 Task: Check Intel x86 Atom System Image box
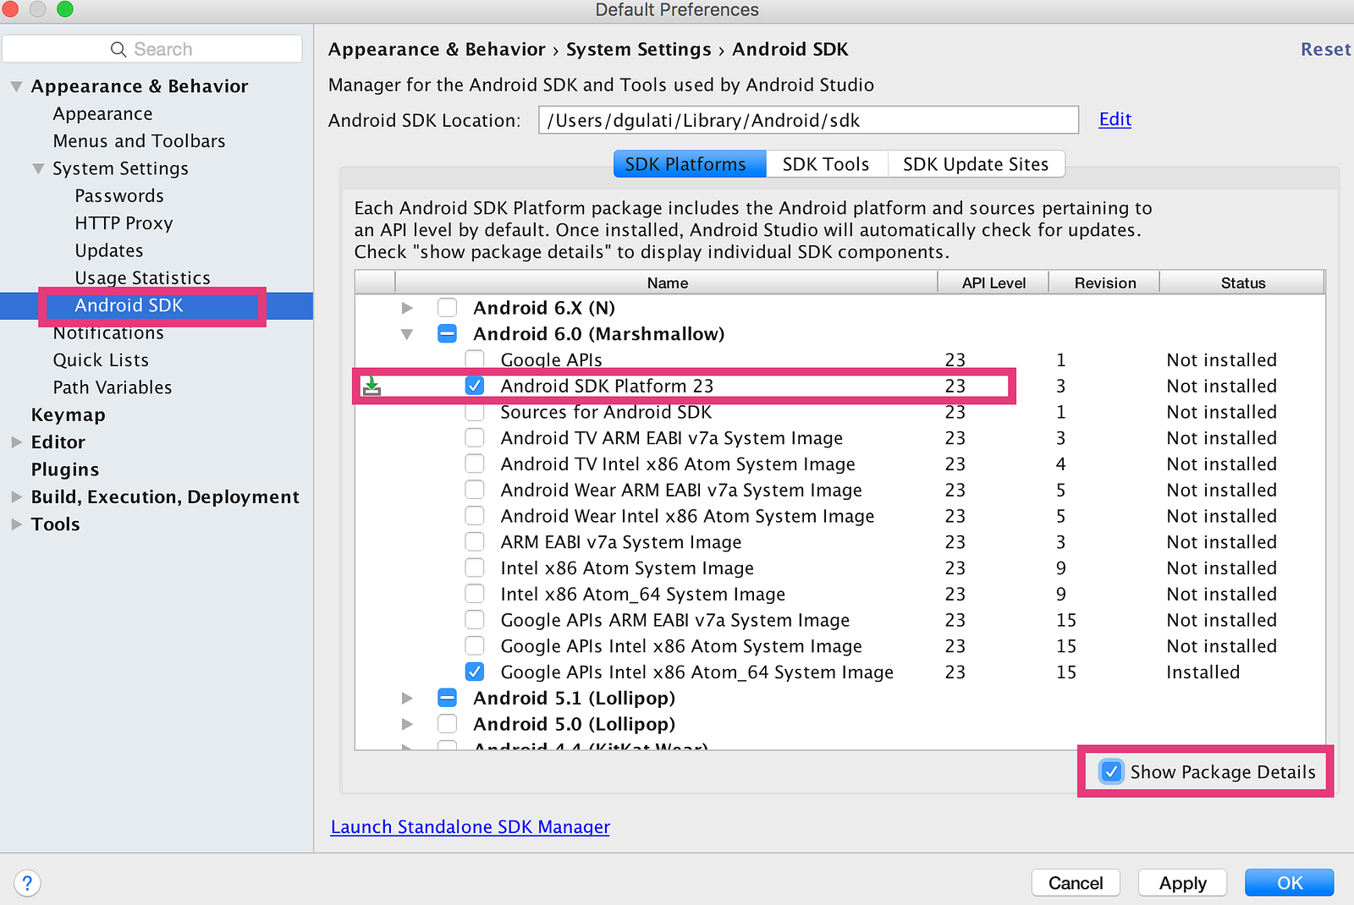point(475,568)
